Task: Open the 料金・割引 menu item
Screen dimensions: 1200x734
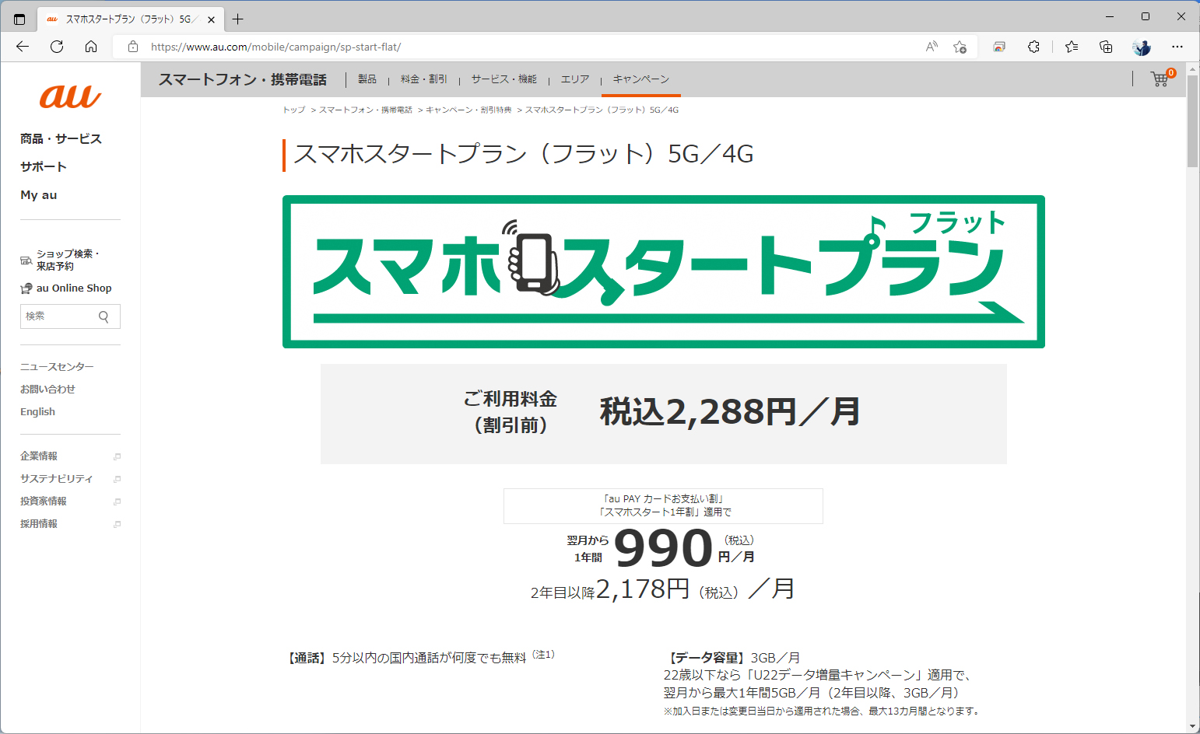Action: (424, 79)
